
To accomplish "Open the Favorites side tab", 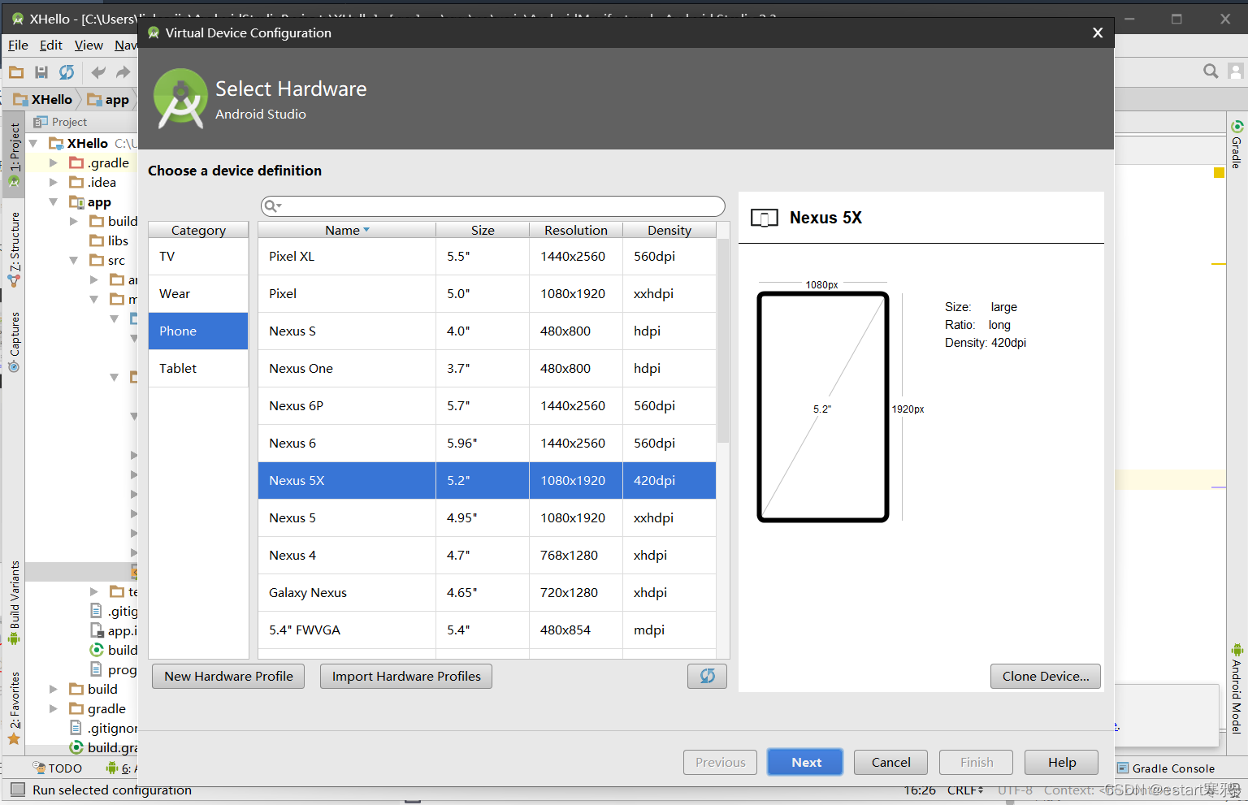I will click(14, 708).
